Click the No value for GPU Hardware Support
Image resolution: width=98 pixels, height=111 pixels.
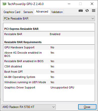52,47
